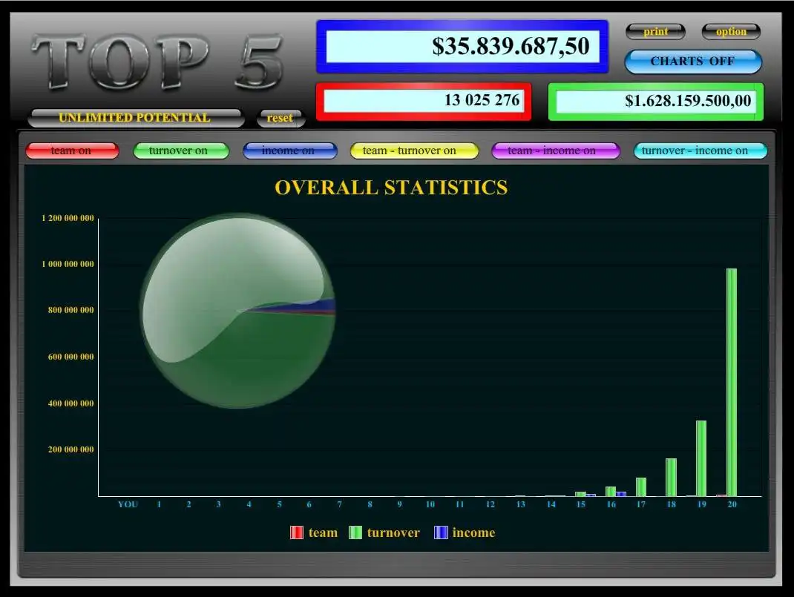Toggle 'team - income on' purple button
Screen dimensions: 794x597
click(x=556, y=151)
